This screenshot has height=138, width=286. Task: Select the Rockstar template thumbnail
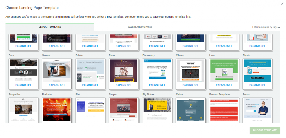tap(57, 110)
